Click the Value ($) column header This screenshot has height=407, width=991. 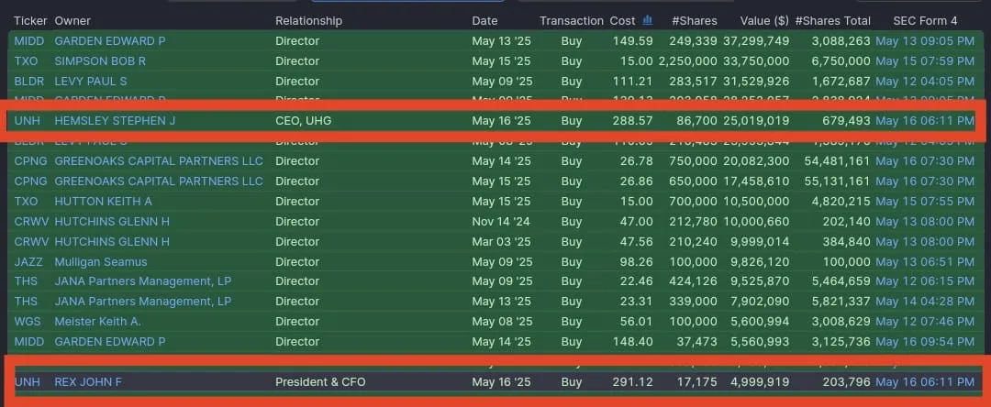pyautogui.click(x=764, y=21)
